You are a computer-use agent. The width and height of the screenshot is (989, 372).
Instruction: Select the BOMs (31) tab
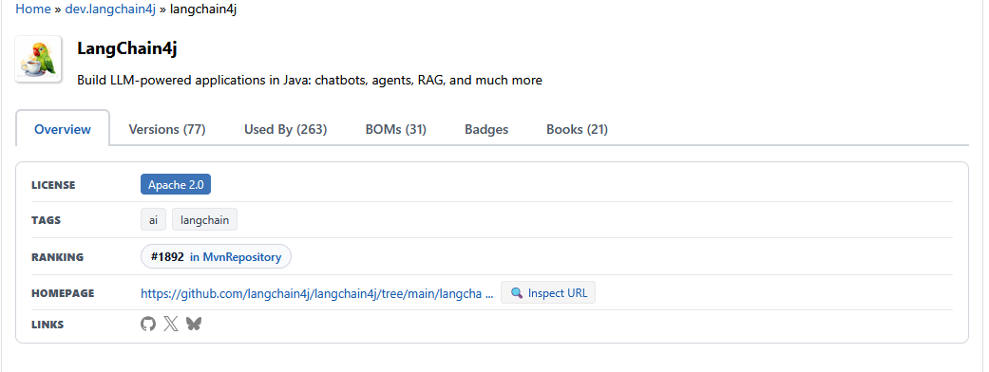pyautogui.click(x=396, y=129)
